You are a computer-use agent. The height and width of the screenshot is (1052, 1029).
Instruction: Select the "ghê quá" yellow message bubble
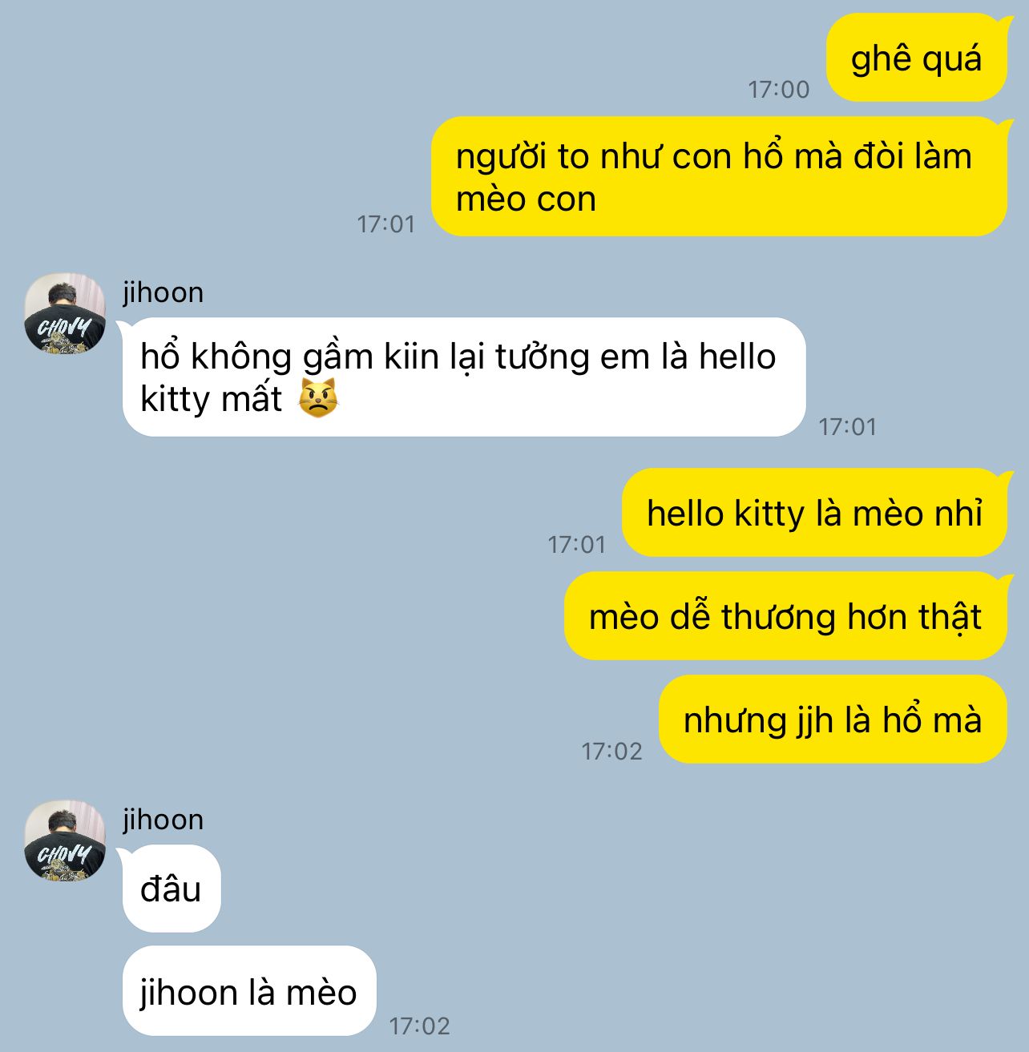(916, 58)
